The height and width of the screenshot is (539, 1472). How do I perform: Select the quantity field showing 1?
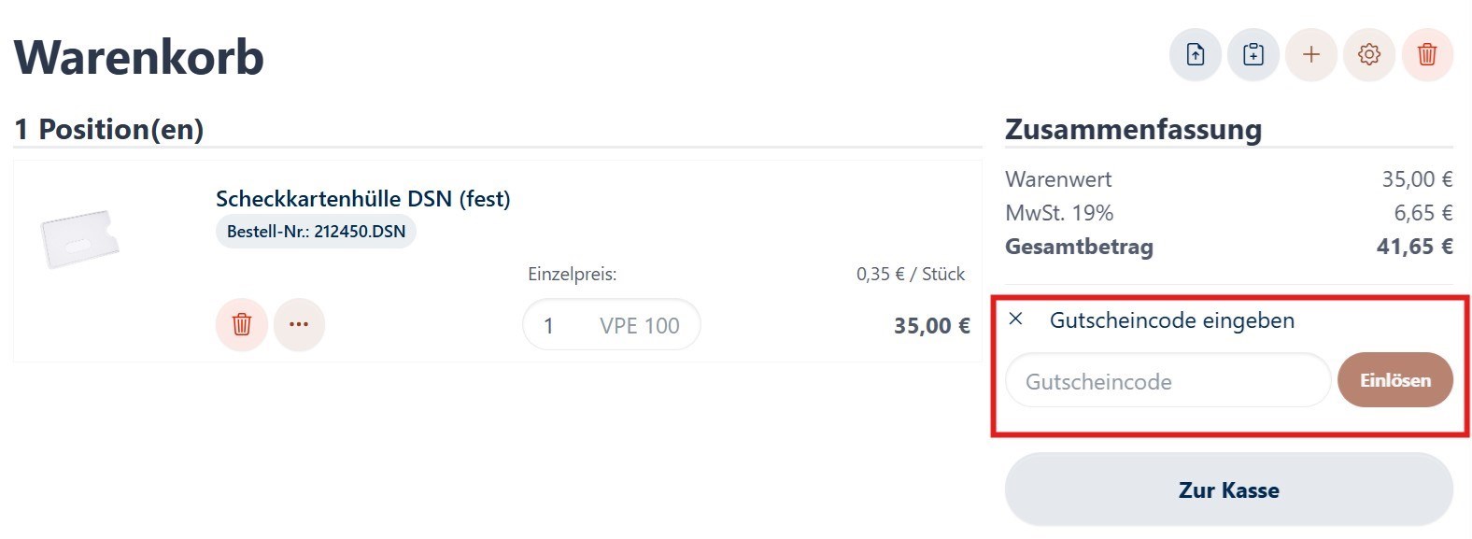point(549,325)
